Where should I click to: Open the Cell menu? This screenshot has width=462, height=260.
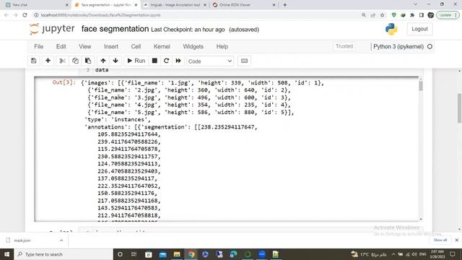pyautogui.click(x=136, y=46)
